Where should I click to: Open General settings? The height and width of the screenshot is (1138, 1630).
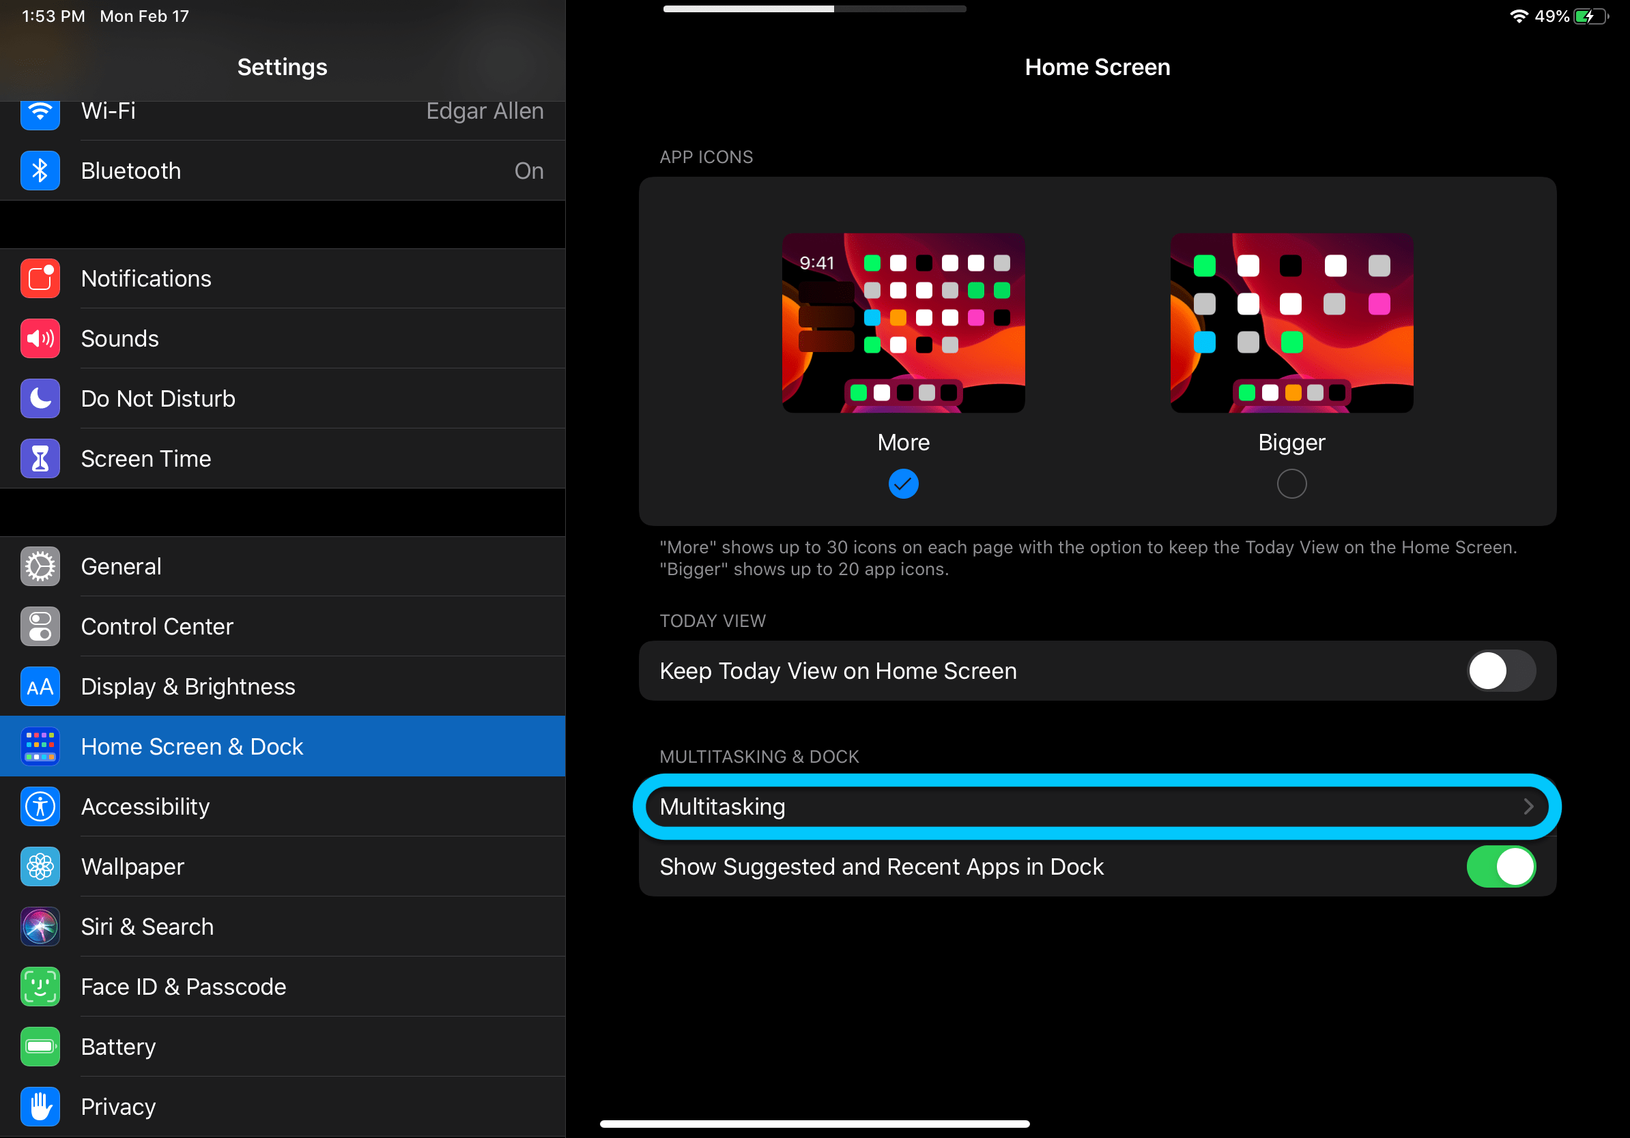(x=121, y=566)
